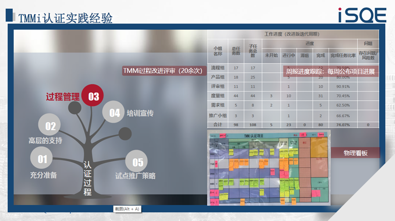Select the TMMi过程改进评审（20余次） banner
Viewport: 395px width, 221px height.
164,71
